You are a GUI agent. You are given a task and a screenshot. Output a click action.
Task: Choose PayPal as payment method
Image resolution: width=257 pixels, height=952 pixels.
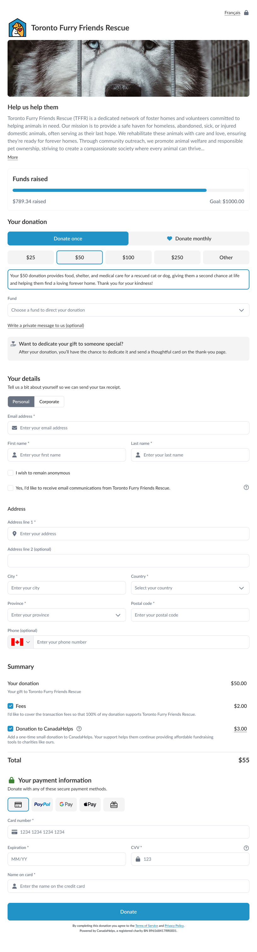coord(42,805)
